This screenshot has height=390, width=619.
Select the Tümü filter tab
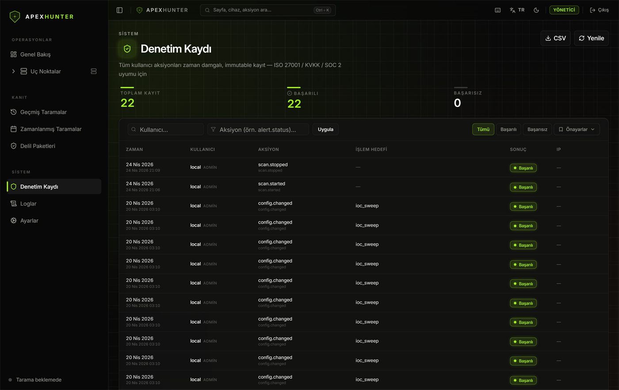(x=483, y=130)
